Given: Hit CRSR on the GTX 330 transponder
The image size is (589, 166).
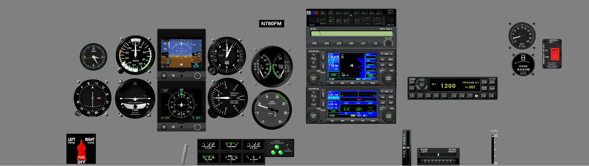Looking at the screenshot, I should point(492,82).
